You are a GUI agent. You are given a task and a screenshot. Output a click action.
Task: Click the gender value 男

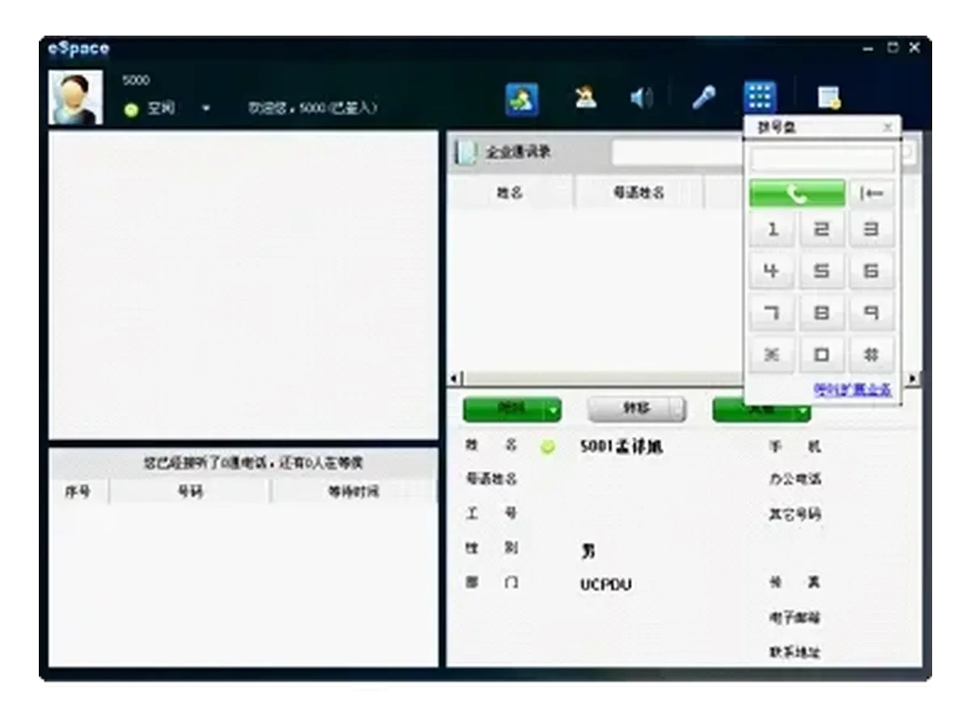click(588, 551)
